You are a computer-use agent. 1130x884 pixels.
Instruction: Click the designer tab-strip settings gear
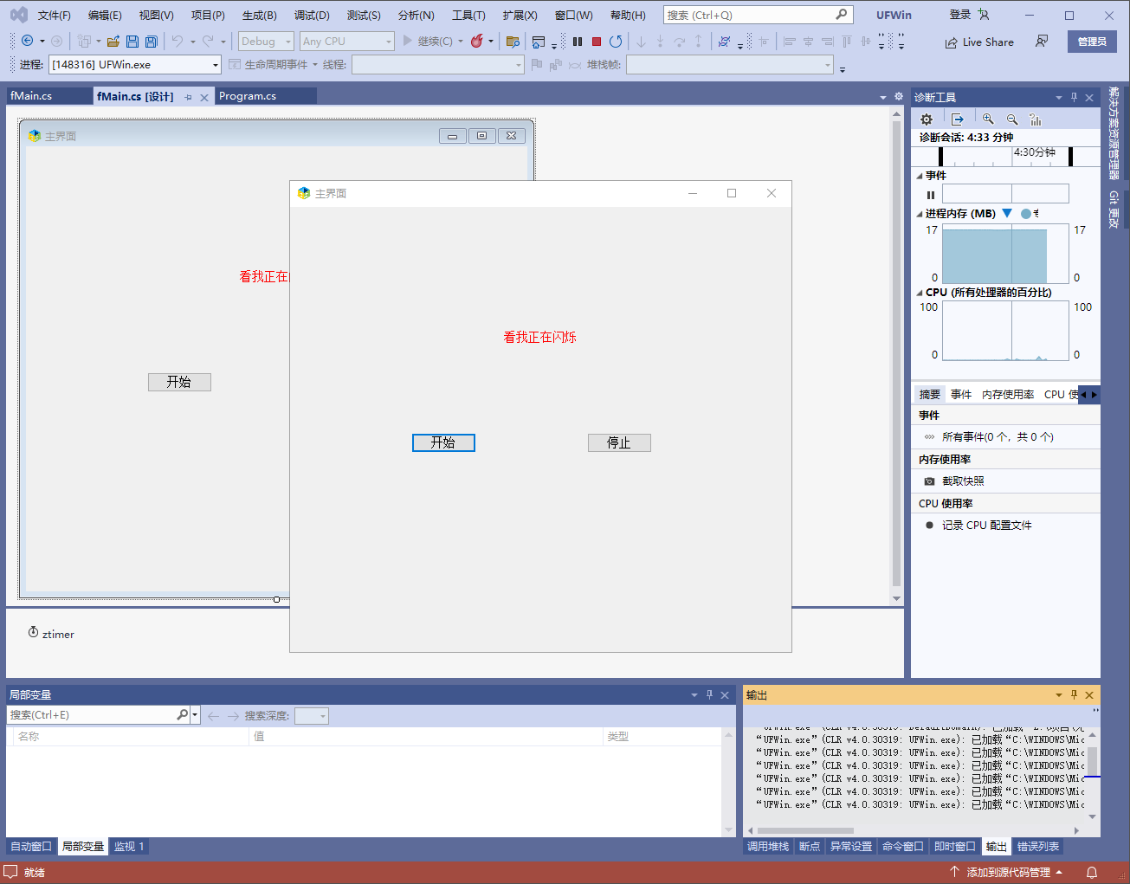898,96
